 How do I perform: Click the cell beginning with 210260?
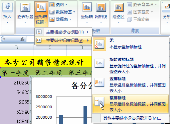tap(16, 83)
